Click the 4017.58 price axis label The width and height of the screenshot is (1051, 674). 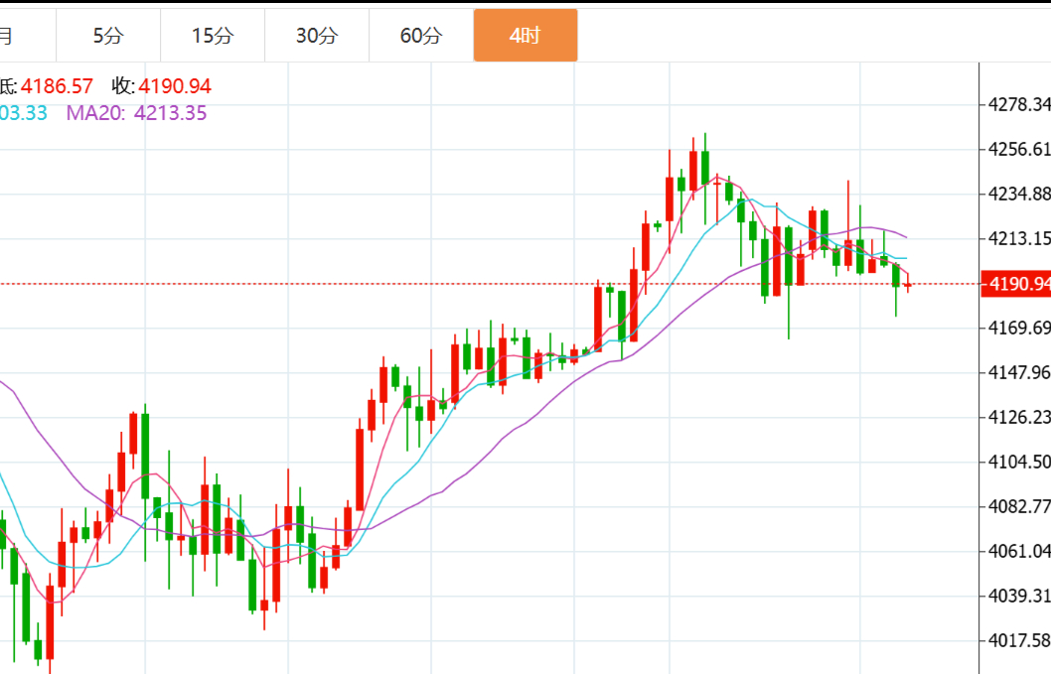1019,640
